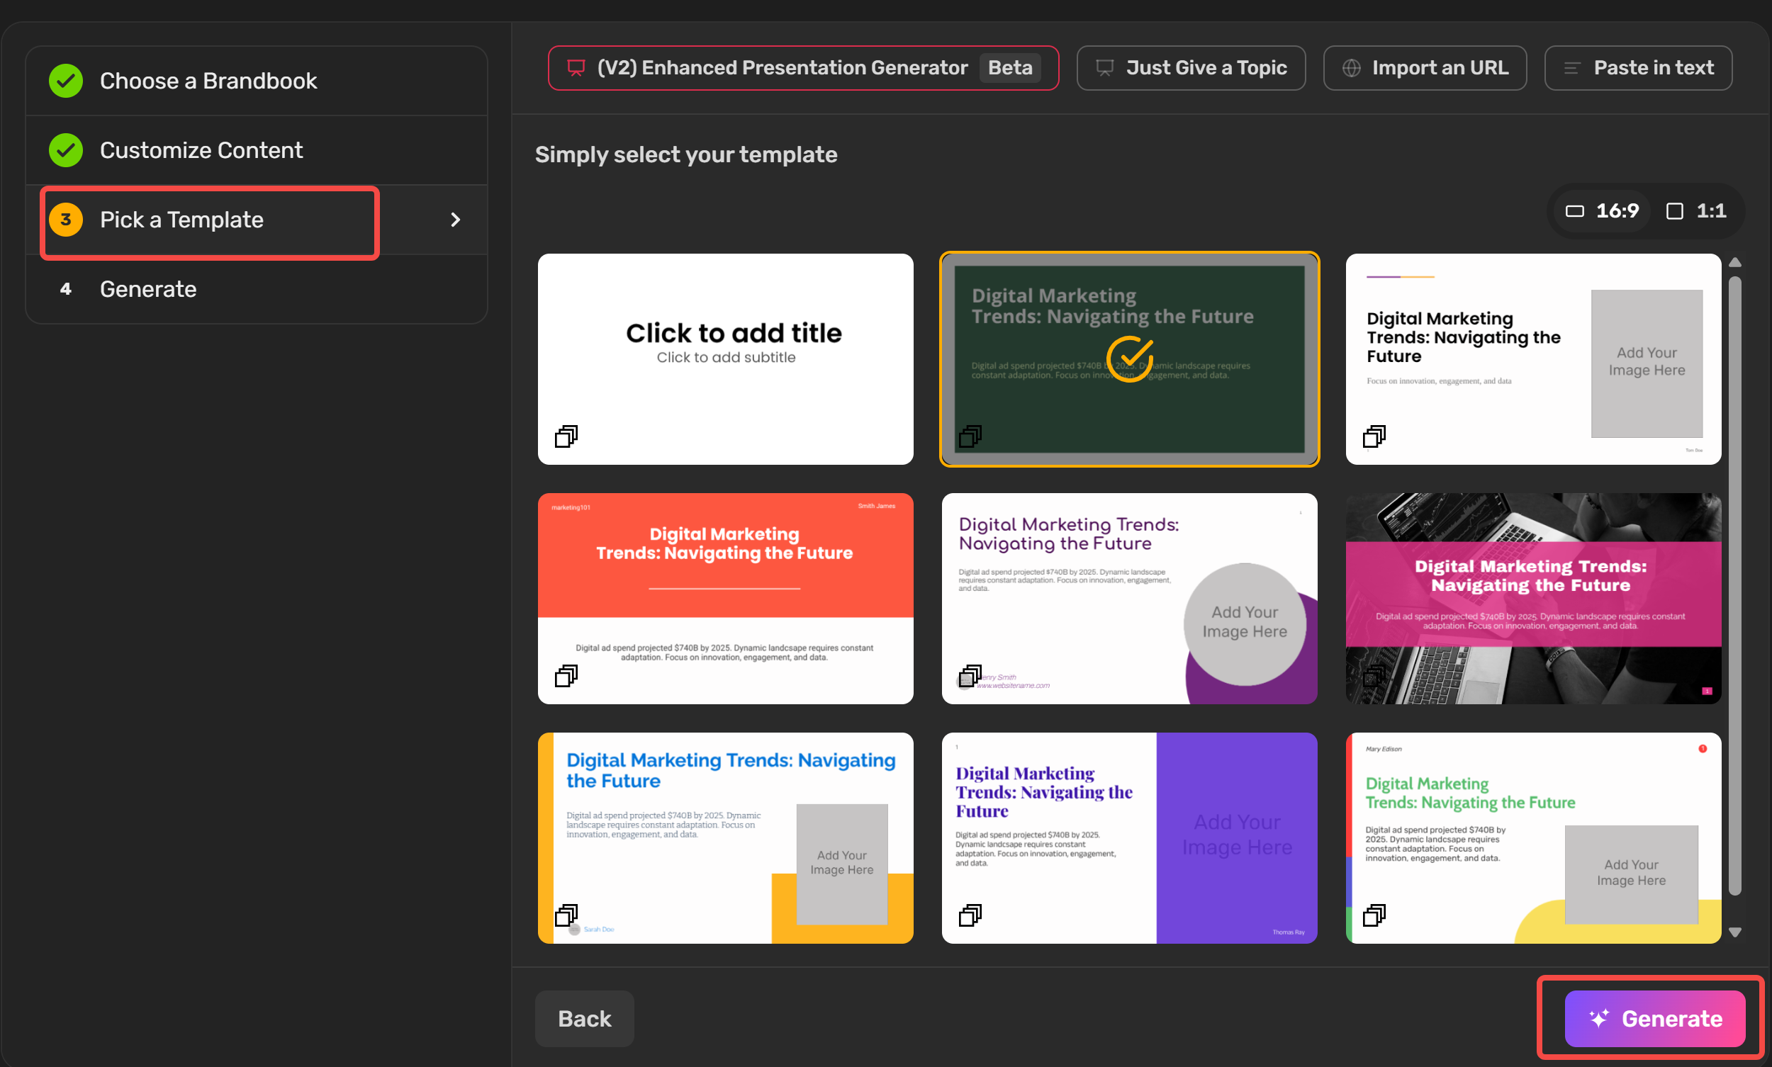Click stacked-slides icon on white template with purple underline

(1374, 436)
